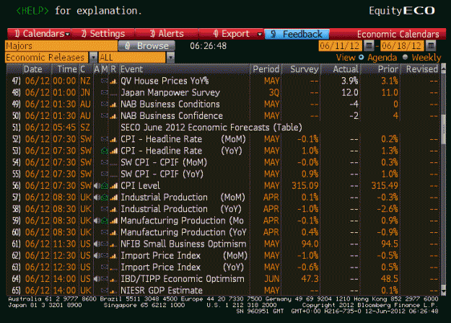The width and height of the screenshot is (451, 323).
Task: Click the Revised column header
Action: pos(421,69)
